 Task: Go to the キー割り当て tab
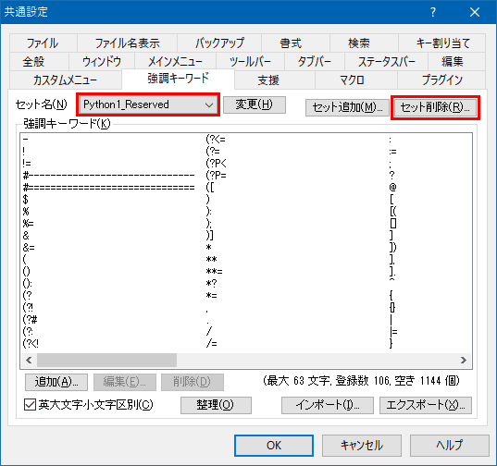[x=442, y=43]
